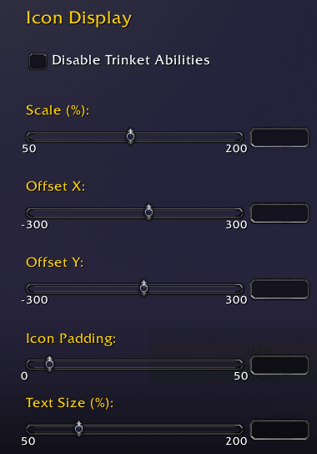Click the Text Size (%) slider thumb

pos(79,429)
